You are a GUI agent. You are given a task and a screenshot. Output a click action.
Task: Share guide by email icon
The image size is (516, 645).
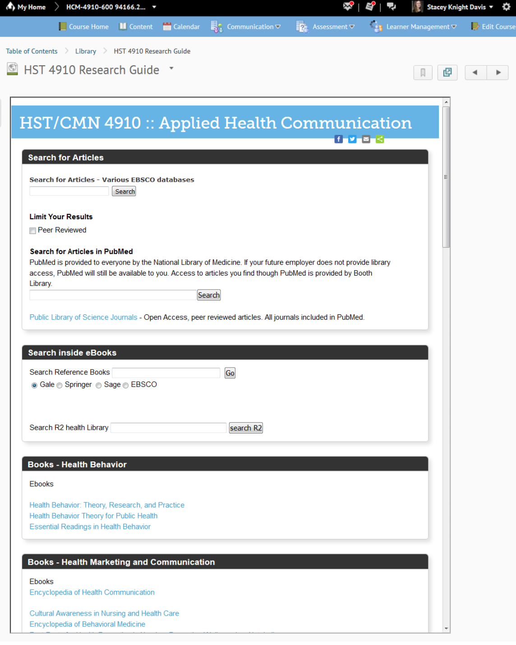point(366,139)
